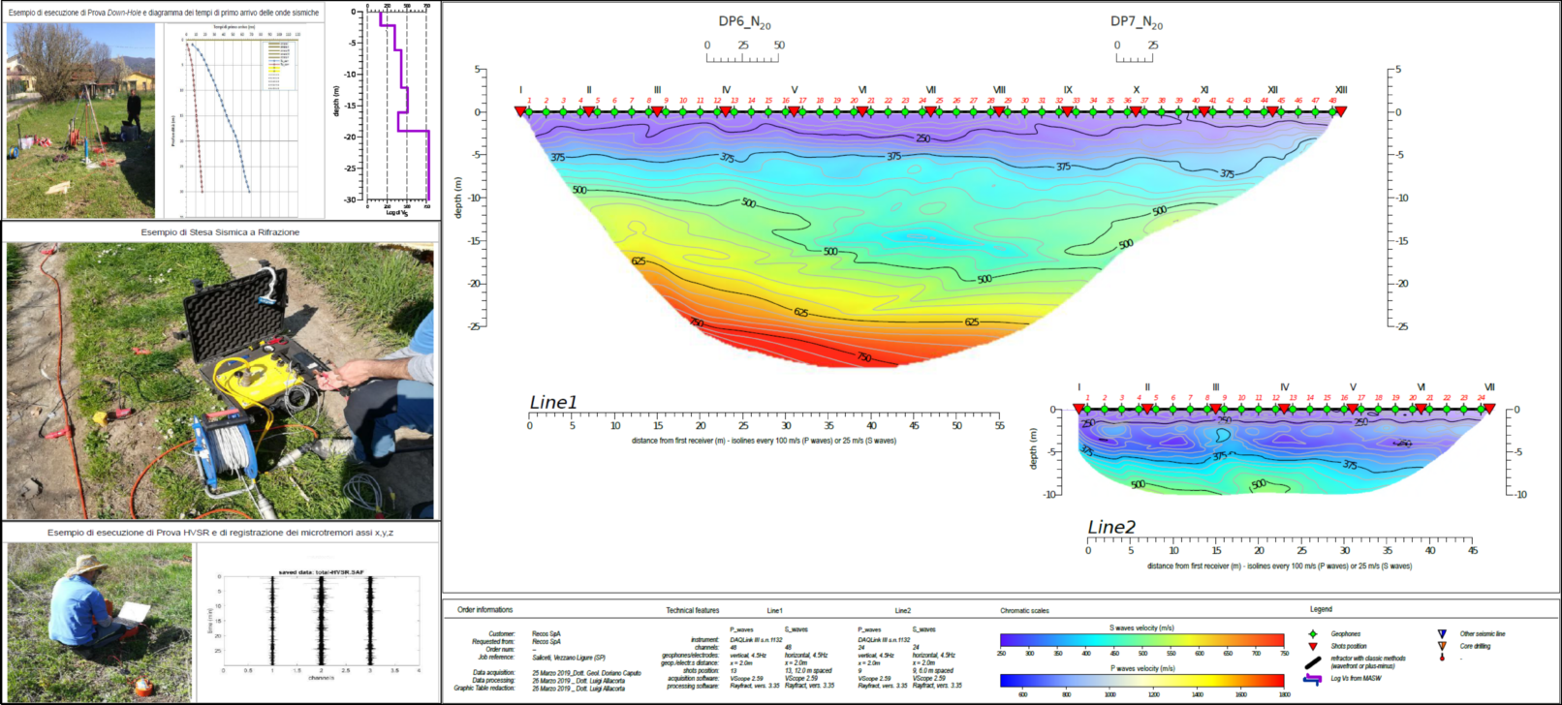
Task: Click the HVSR microtremor recording chart
Action: click(x=318, y=622)
